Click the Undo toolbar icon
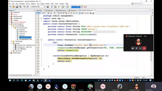Viewport: 162px width, 91px height. click(24, 7)
